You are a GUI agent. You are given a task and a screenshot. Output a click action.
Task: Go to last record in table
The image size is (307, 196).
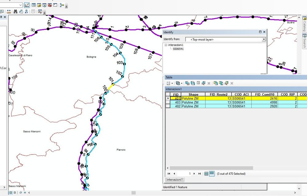coord(199,174)
